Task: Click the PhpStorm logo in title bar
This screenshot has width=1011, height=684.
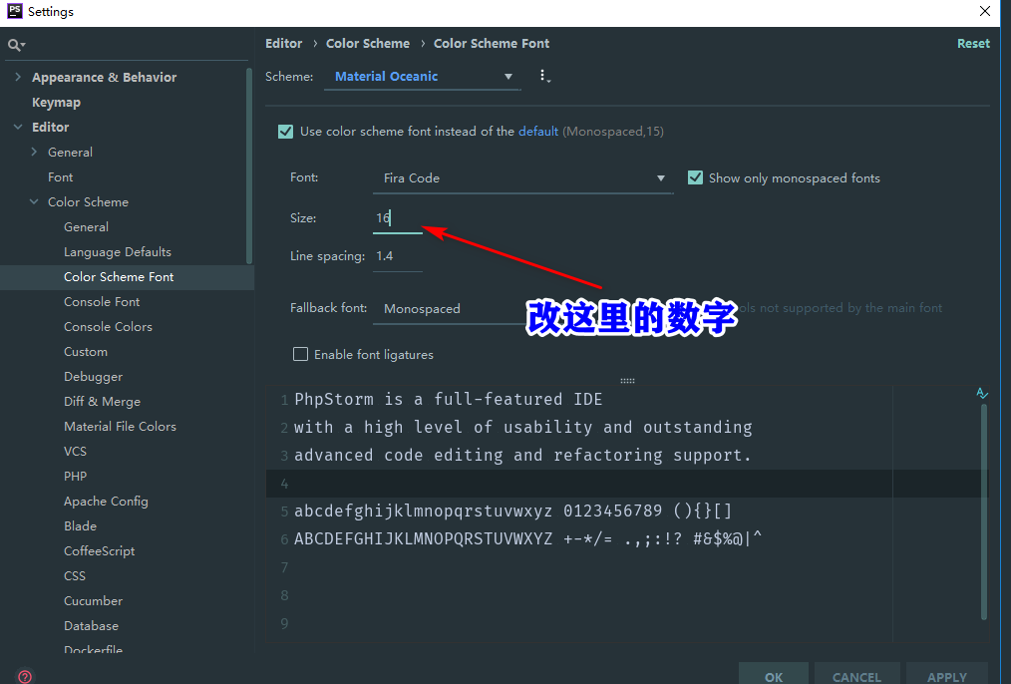Action: 14,11
